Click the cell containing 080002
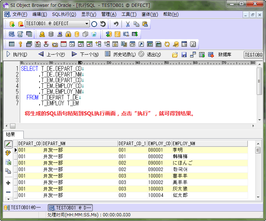Viewport: 266px width, 221px height. [160, 156]
